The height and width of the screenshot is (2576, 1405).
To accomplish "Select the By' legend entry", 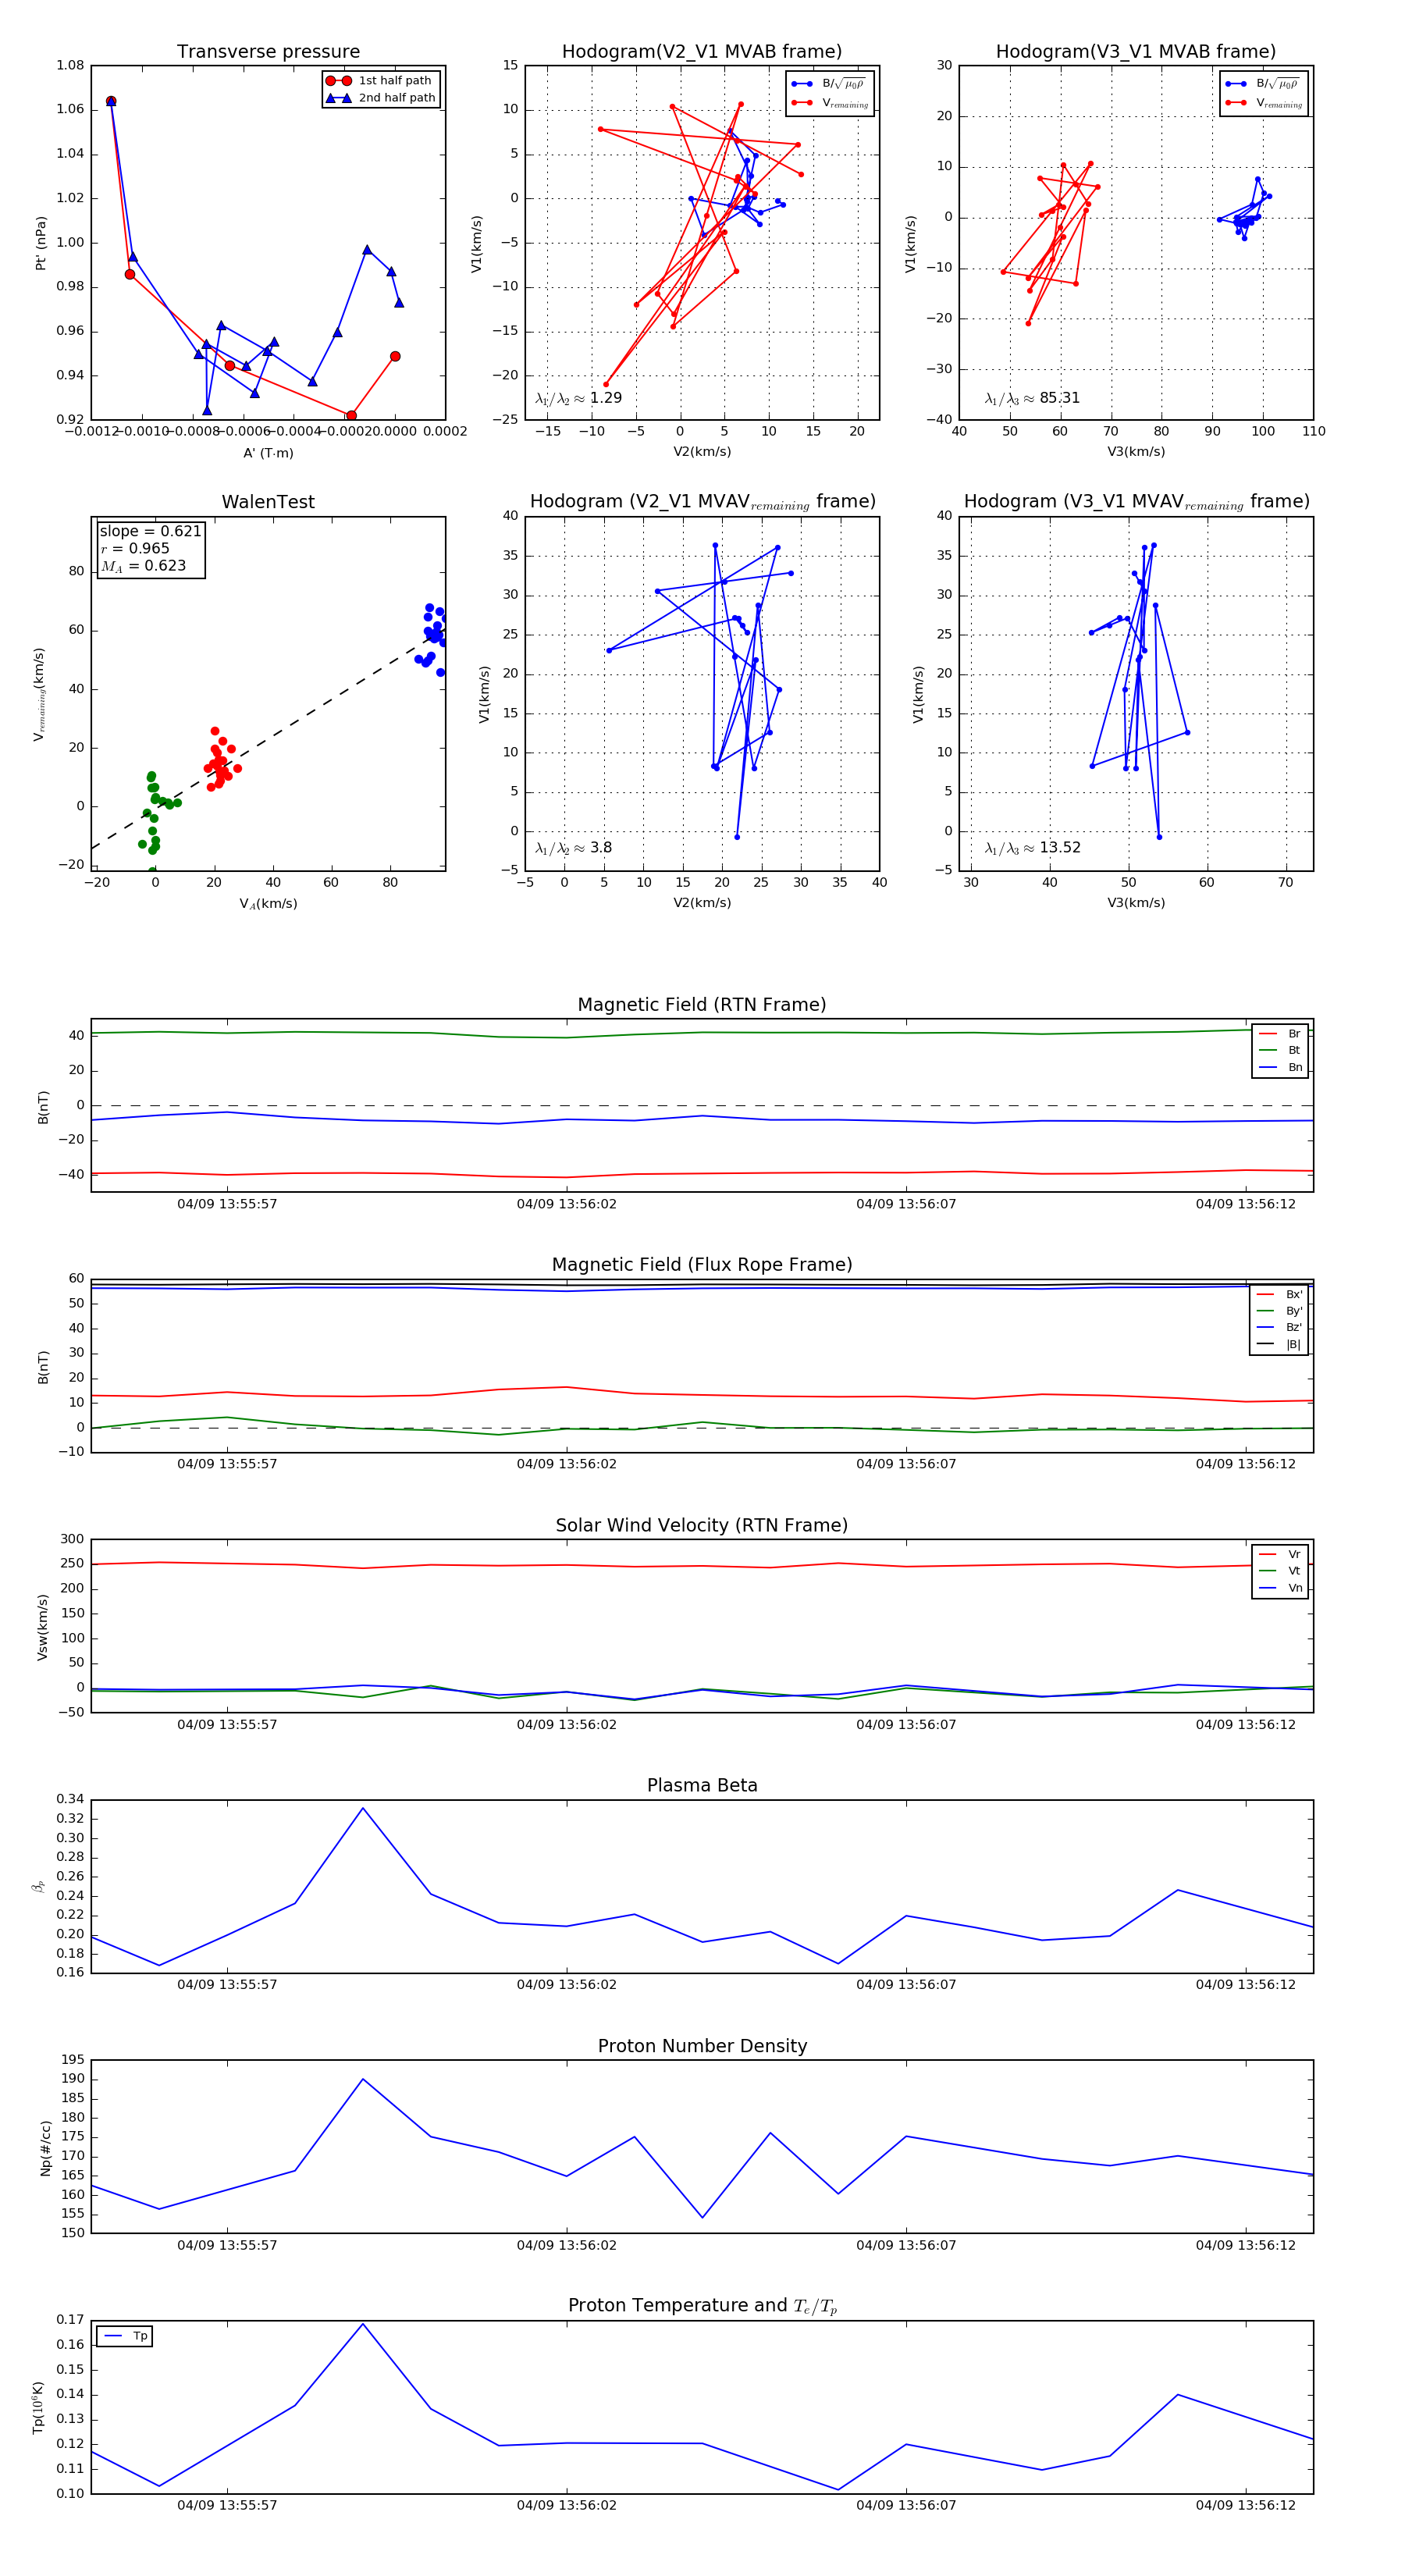I will coord(1279,1311).
